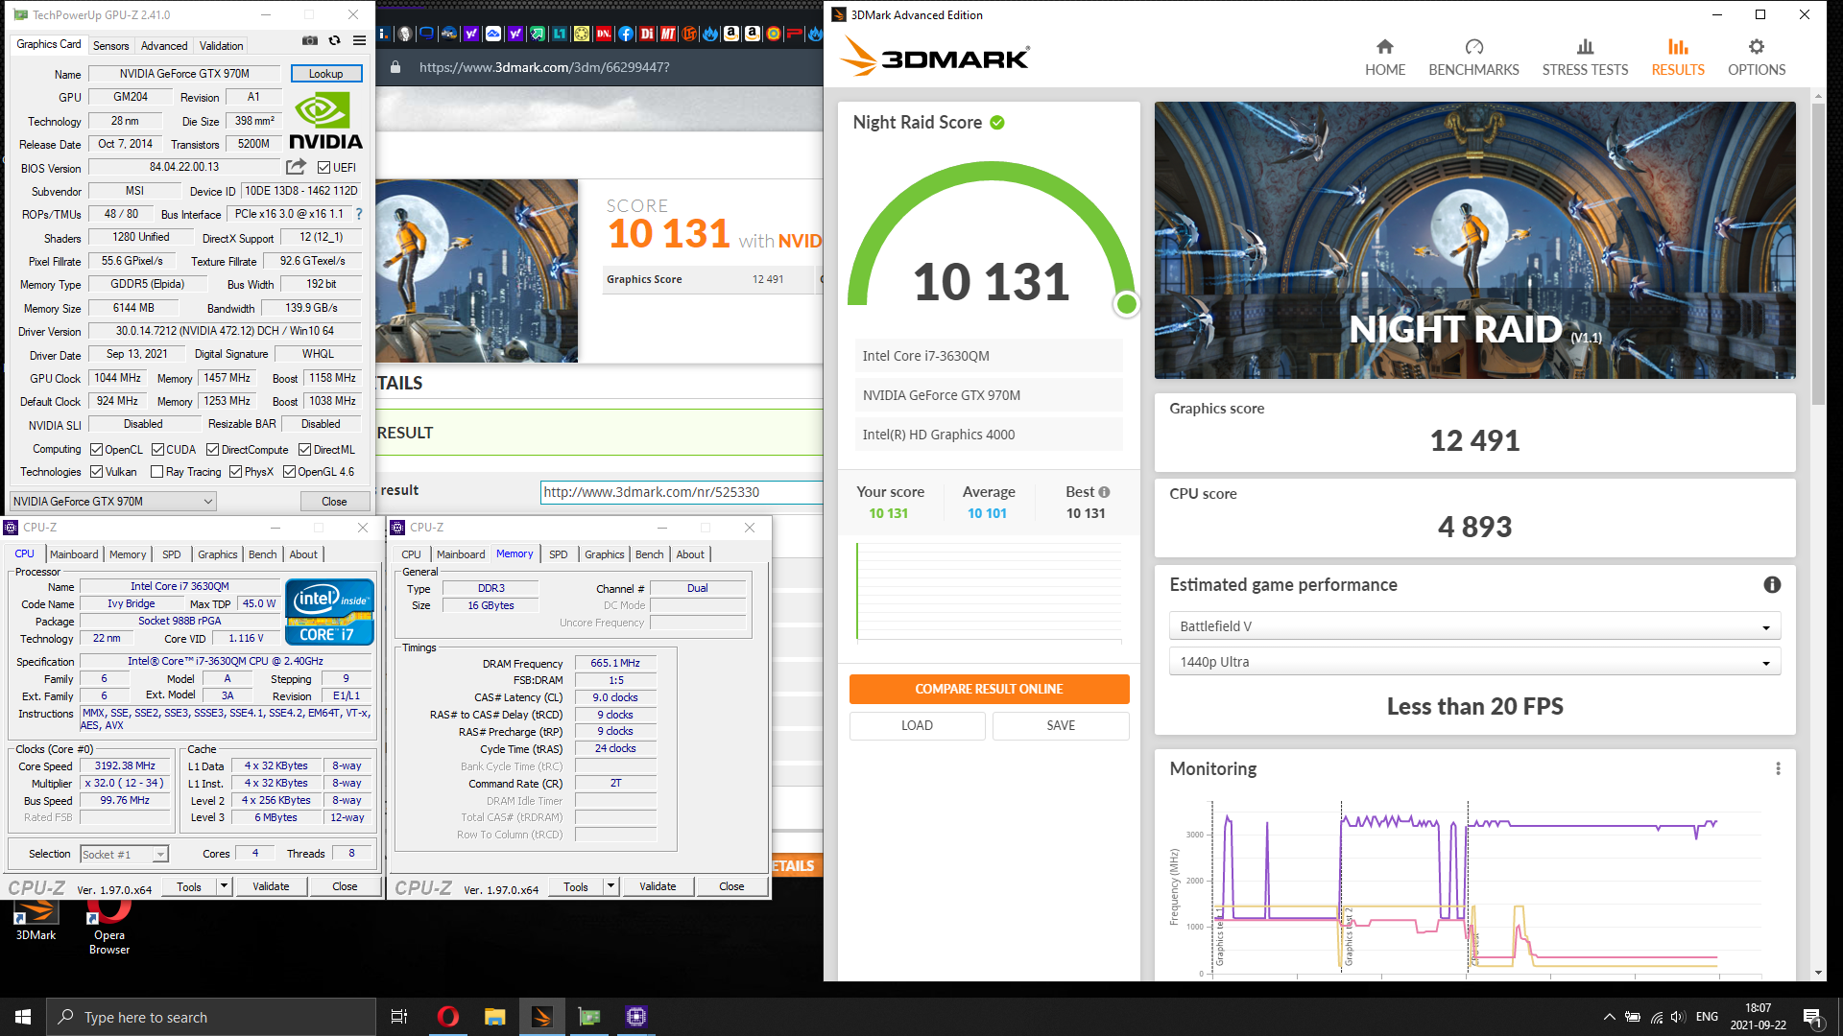Open the GPU selection dropdown in GPU-Z
Image resolution: width=1843 pixels, height=1036 pixels.
pos(112,502)
